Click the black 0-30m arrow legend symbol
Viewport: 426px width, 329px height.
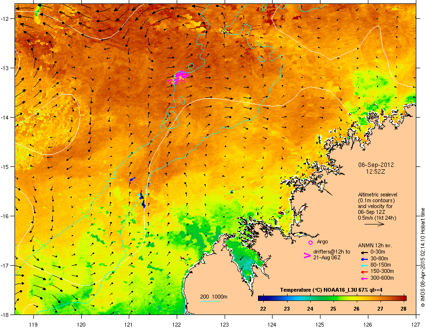tap(364, 252)
